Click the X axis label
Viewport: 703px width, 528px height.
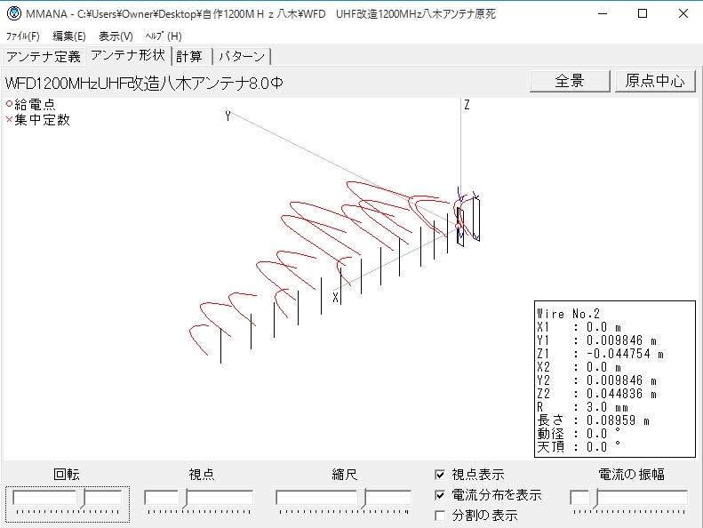[x=335, y=297]
